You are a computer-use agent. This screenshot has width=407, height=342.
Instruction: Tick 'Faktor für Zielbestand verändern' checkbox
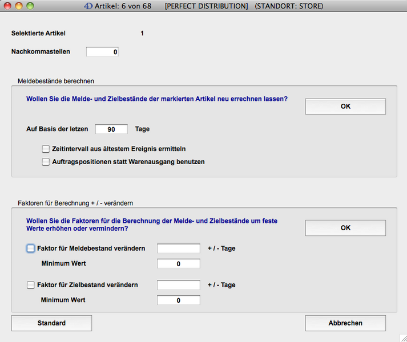coord(31,285)
